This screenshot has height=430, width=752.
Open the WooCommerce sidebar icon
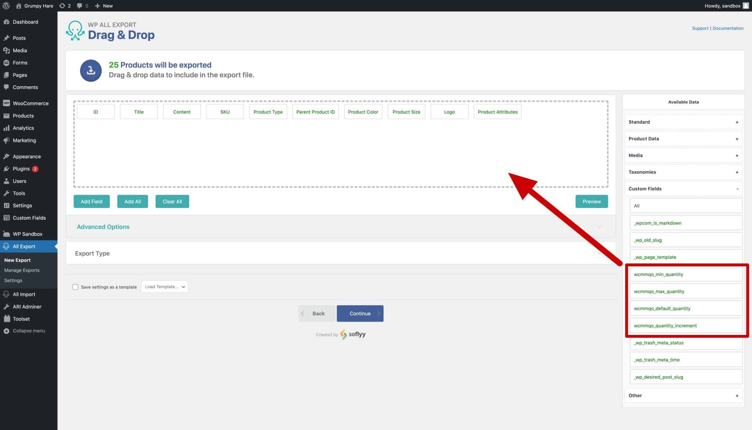point(7,103)
